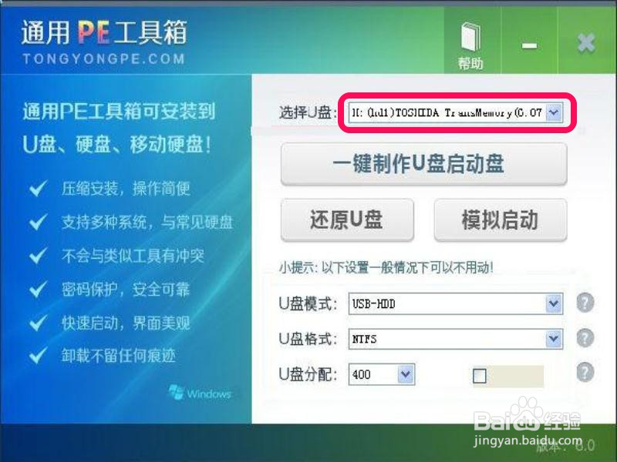The height and width of the screenshot is (462, 617).
Task: Click the TONGYONGPE.COM website text
Action: tap(104, 59)
